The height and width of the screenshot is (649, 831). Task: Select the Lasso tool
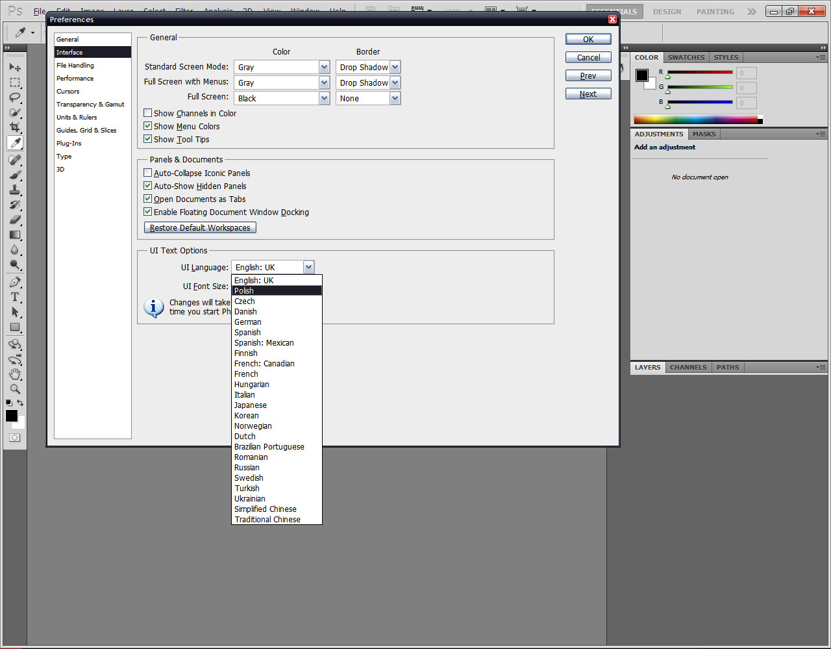[15, 97]
